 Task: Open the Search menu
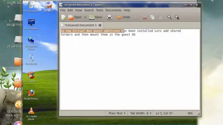[89, 10]
